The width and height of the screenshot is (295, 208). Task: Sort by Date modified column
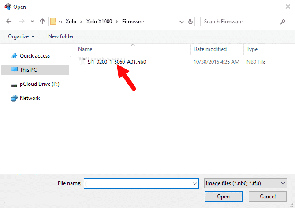(210, 49)
